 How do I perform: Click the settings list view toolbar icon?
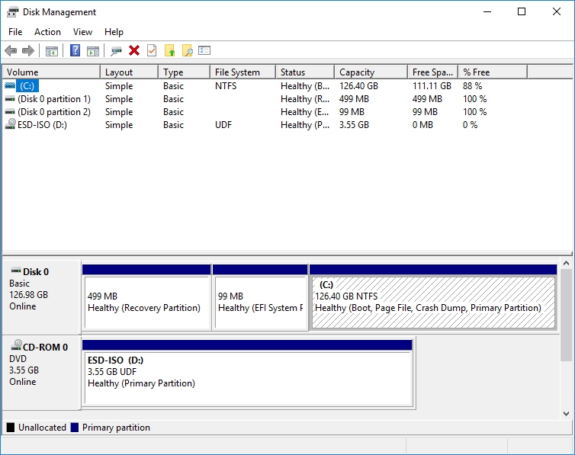pos(204,50)
